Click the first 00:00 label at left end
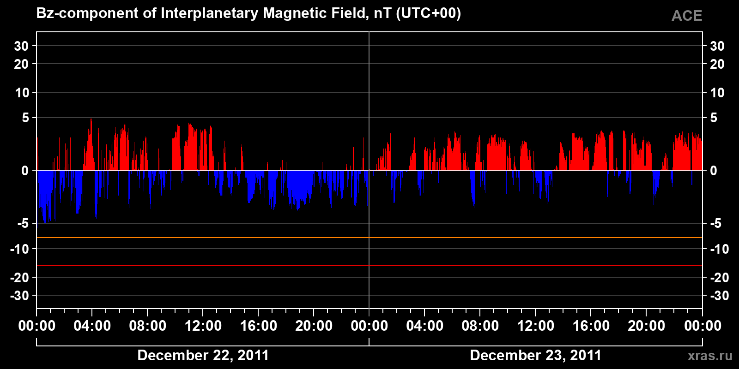This screenshot has height=369, width=739. [x=37, y=326]
